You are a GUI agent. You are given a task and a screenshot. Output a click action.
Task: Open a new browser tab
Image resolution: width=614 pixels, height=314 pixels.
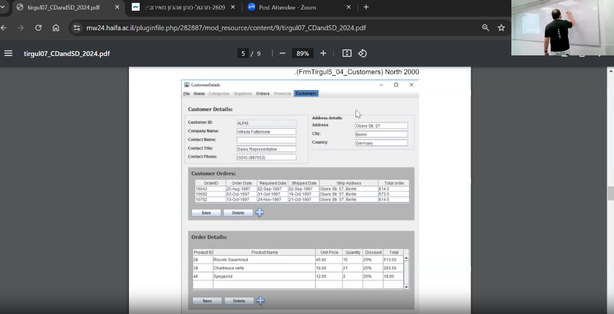(x=366, y=7)
